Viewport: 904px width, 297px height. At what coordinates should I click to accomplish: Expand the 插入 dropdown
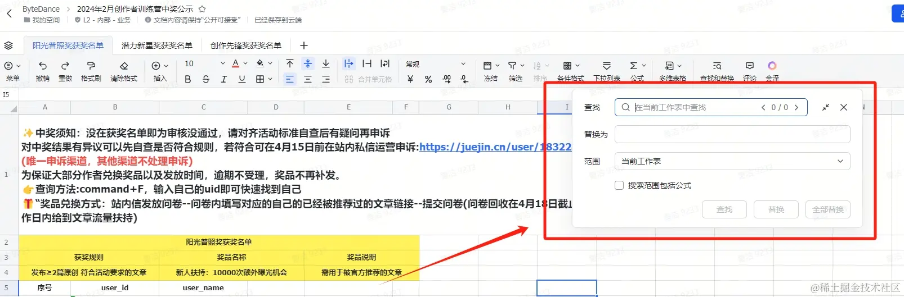tap(166, 66)
